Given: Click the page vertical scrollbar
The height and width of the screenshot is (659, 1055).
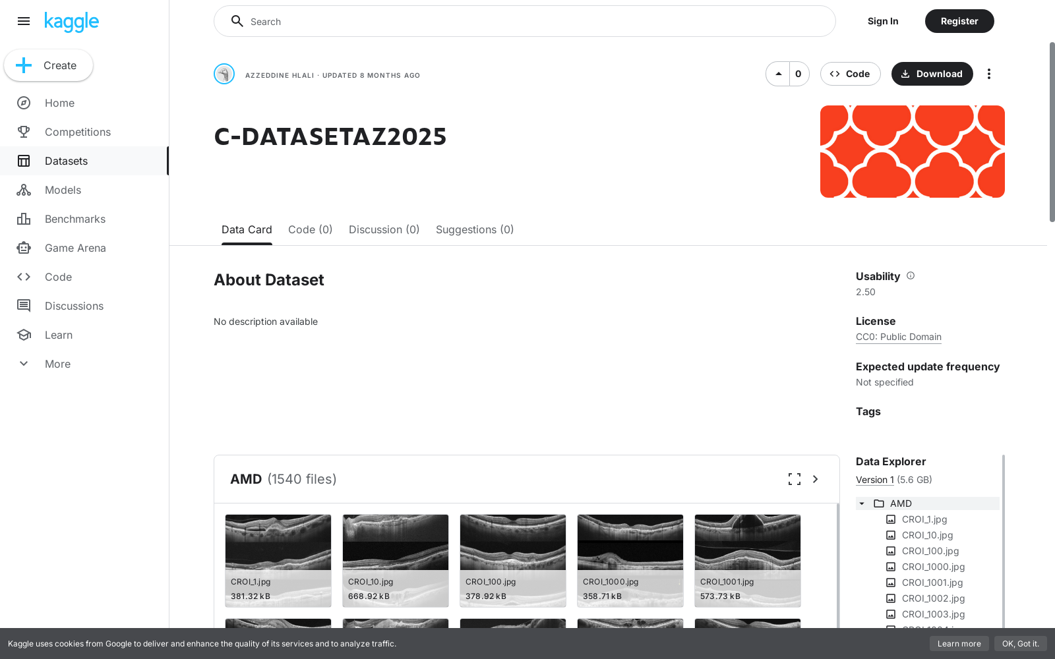Looking at the screenshot, I should pyautogui.click(x=1052, y=132).
